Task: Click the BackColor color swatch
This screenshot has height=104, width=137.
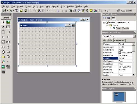Action: tap(120, 53)
